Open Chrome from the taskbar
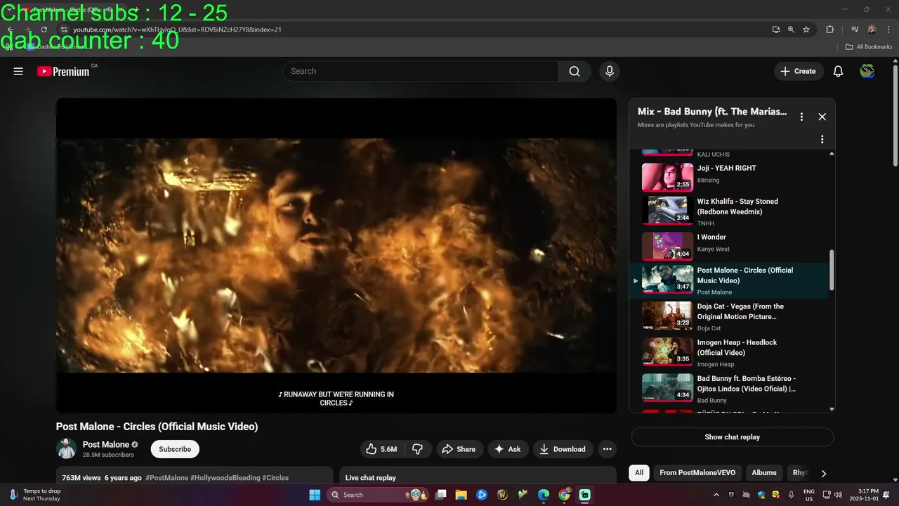Viewport: 899px width, 506px height. point(564,495)
